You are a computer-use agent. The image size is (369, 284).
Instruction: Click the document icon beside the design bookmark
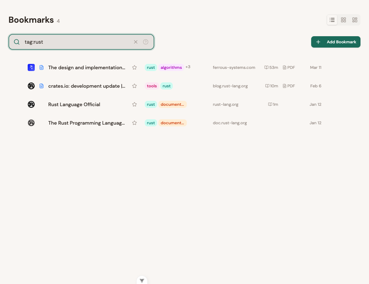pos(42,67)
